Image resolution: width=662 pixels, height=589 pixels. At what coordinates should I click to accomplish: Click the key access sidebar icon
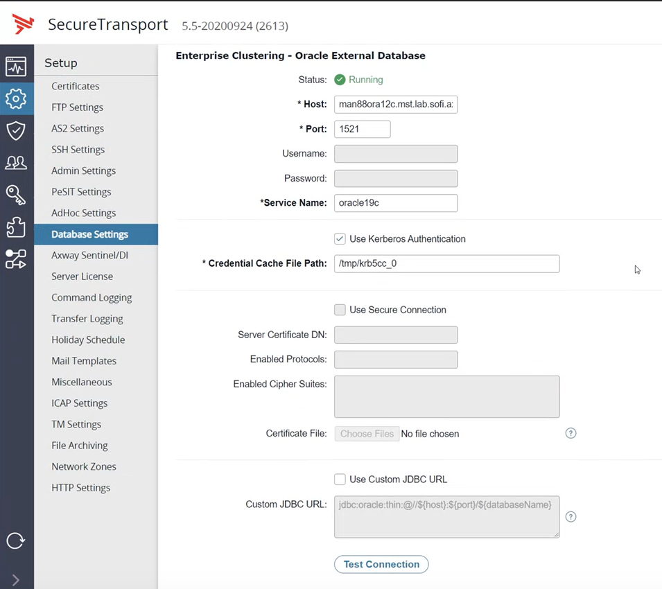(x=16, y=195)
